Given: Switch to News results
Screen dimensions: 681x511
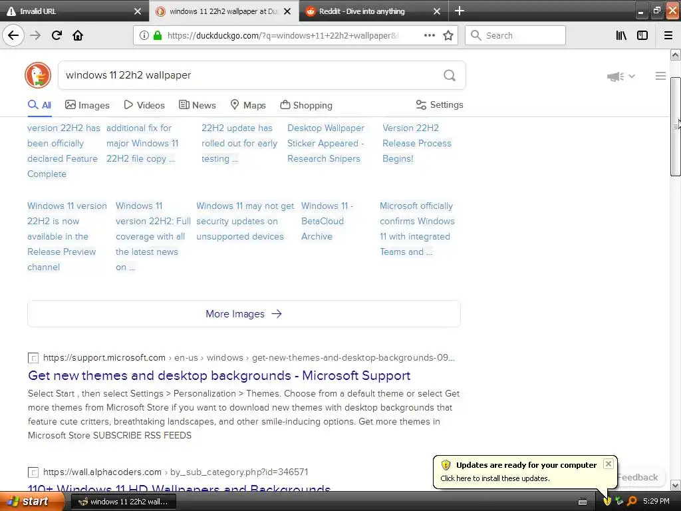Looking at the screenshot, I should 197,105.
